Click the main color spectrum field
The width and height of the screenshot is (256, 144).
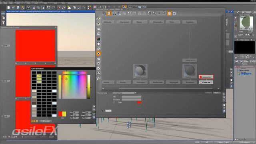pos(74,87)
